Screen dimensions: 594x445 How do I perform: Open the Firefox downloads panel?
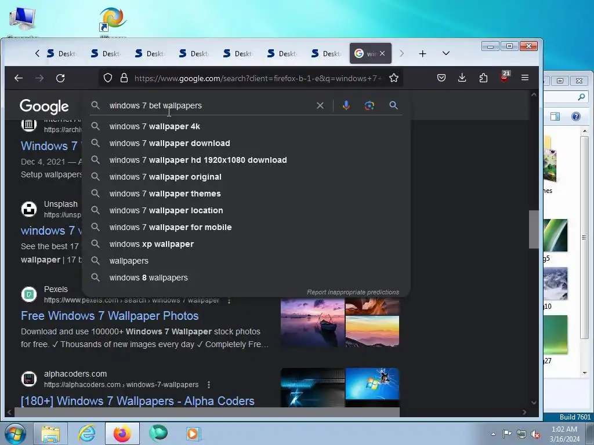pos(462,78)
